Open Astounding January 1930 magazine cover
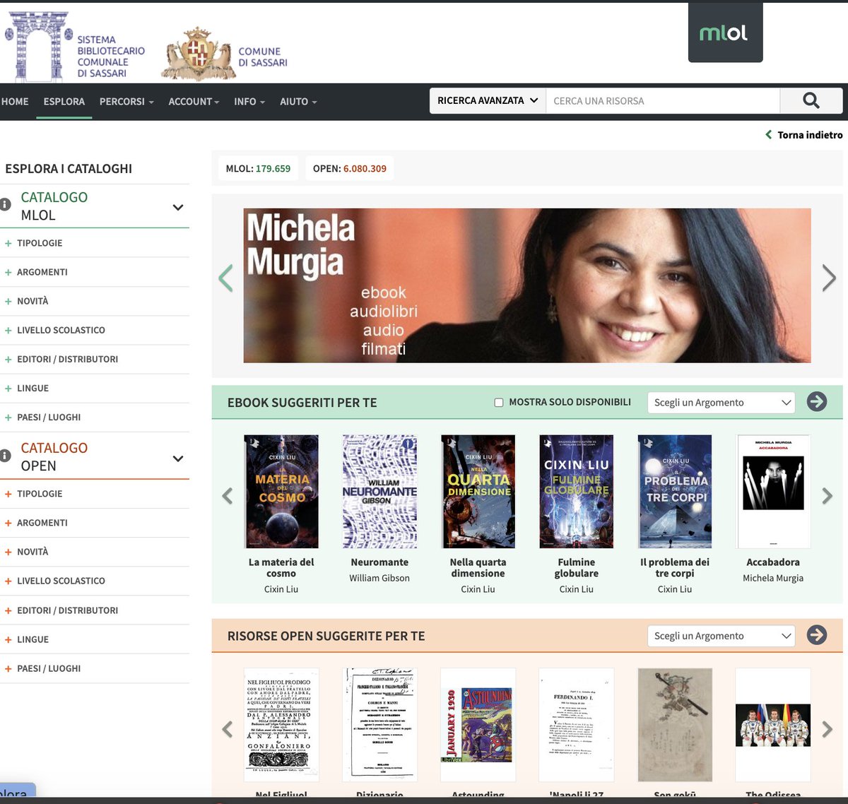This screenshot has width=848, height=804. coord(478,725)
